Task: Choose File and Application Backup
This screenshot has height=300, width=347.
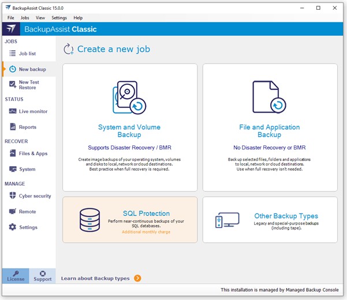Action: pyautogui.click(x=270, y=127)
